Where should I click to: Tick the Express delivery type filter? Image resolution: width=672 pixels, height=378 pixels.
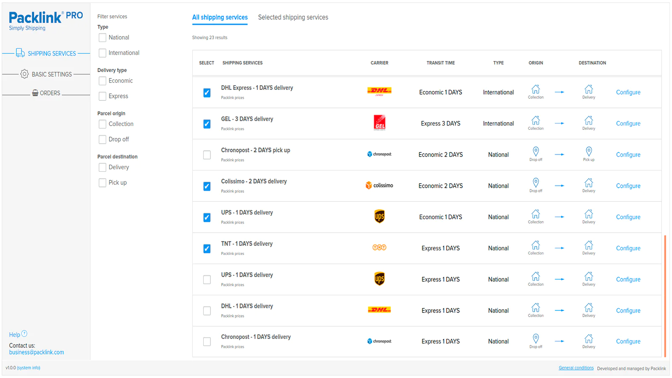[x=102, y=96]
